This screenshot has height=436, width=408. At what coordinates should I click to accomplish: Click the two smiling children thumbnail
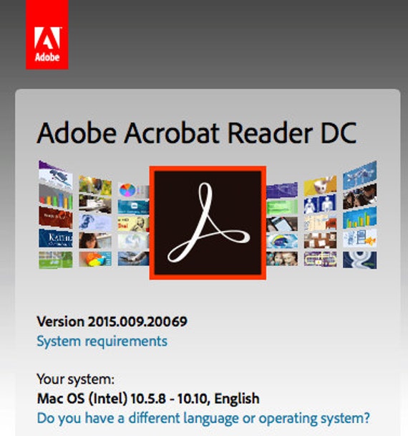tap(282, 259)
